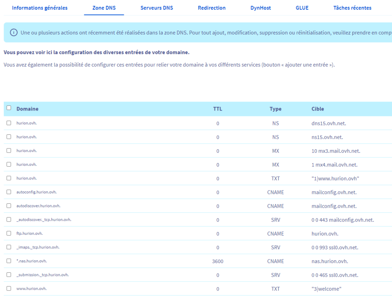This screenshot has width=392, height=301.
Task: Check the _submission._tcp.hurion.ovh row checkbox
Action: 9,275
